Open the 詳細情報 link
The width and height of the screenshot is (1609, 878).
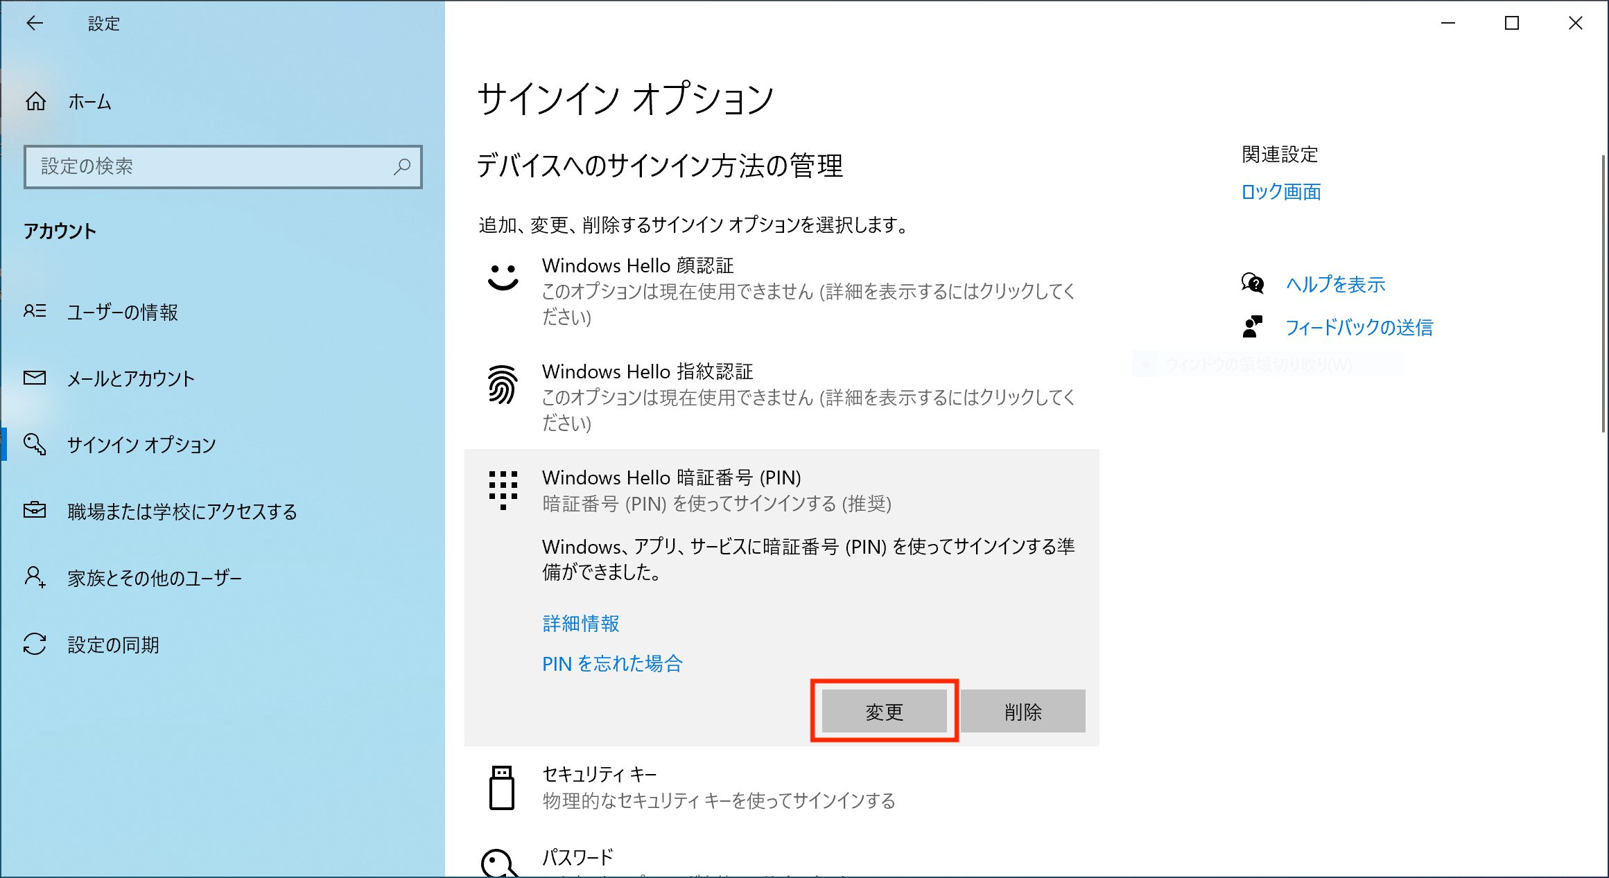[x=581, y=624]
